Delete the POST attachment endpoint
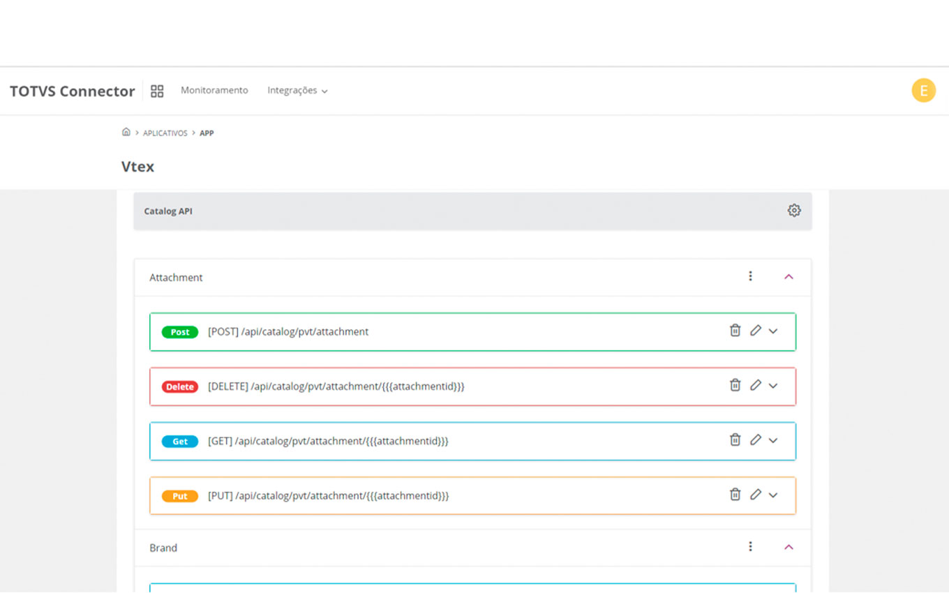 pyautogui.click(x=735, y=331)
